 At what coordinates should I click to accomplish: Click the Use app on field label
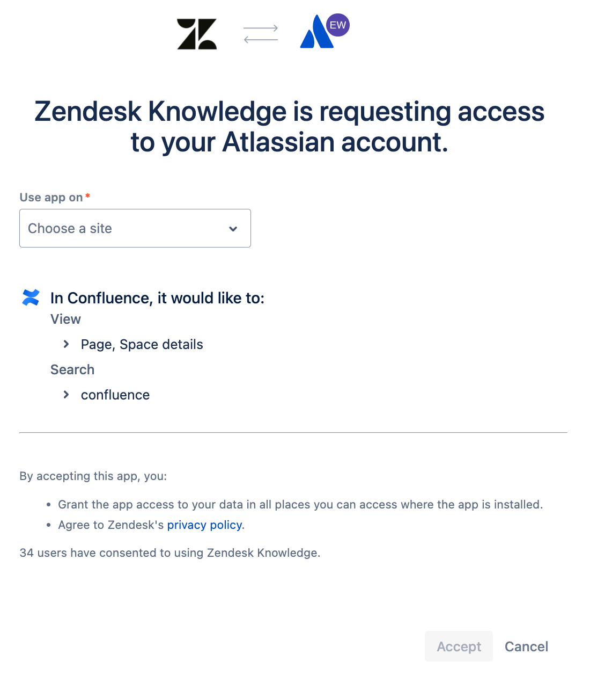point(51,198)
